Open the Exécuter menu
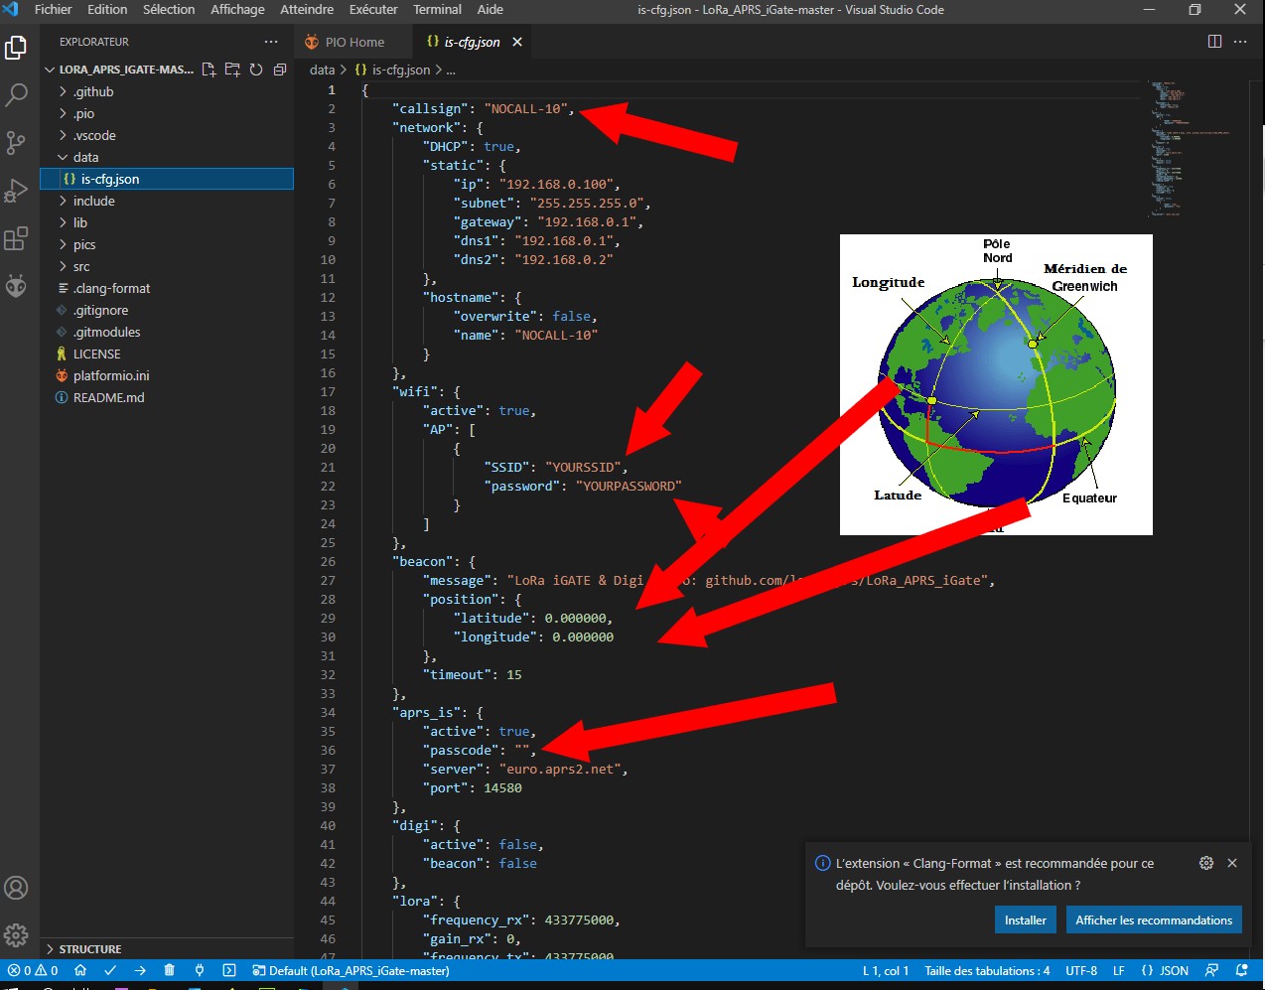Screen dimensions: 1265x990 (373, 9)
